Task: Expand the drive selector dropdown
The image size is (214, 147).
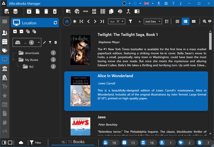Action: [x=39, y=43]
